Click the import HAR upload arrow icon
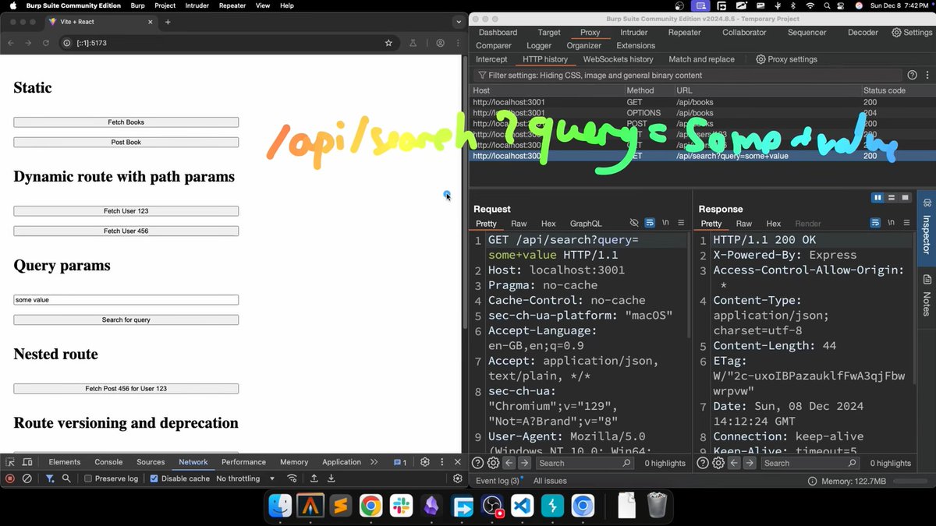 [314, 478]
